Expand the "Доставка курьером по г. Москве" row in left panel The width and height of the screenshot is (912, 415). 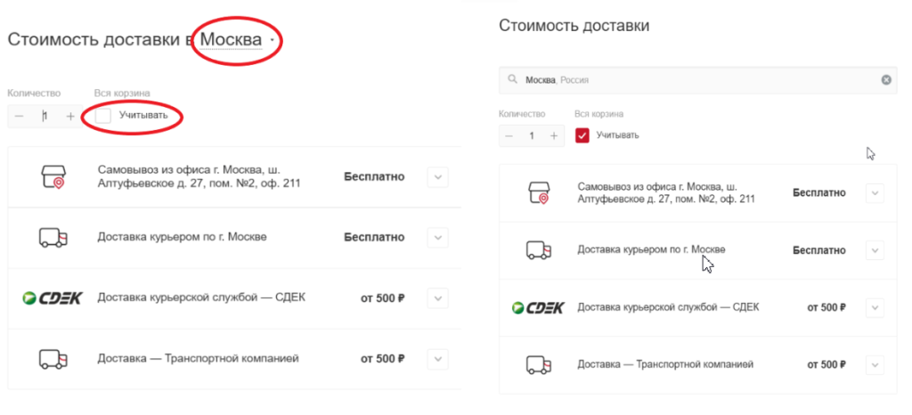[436, 237]
